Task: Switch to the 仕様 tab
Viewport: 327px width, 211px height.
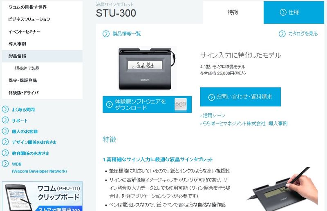Action: coord(293,12)
